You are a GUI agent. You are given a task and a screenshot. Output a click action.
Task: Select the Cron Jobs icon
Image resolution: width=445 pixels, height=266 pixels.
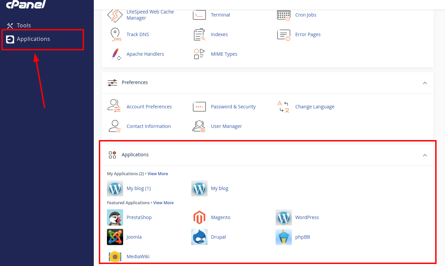click(x=283, y=15)
